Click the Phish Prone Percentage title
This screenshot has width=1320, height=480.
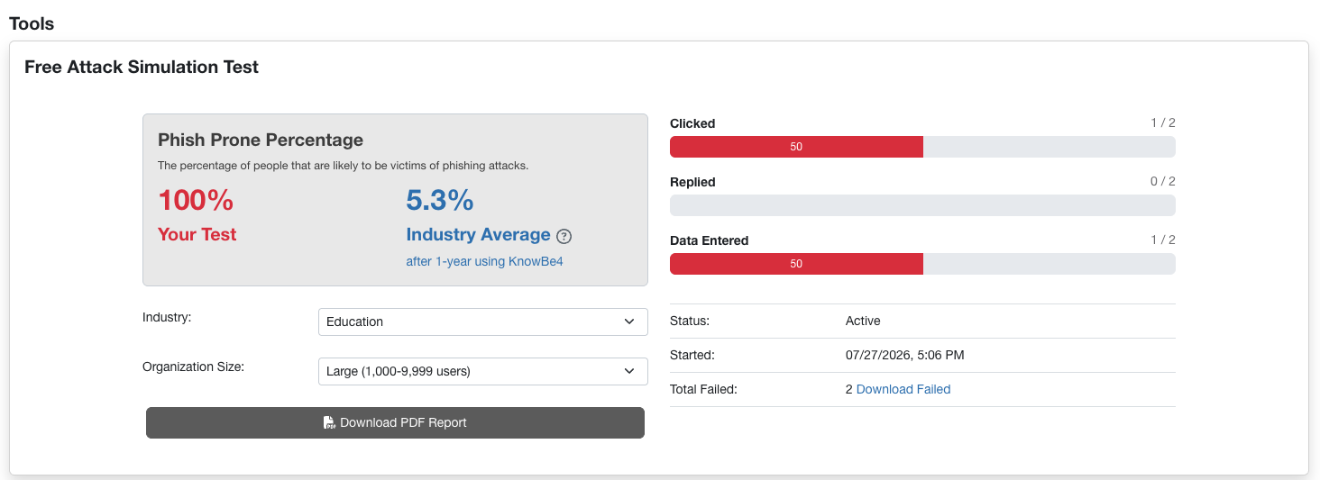coord(261,140)
